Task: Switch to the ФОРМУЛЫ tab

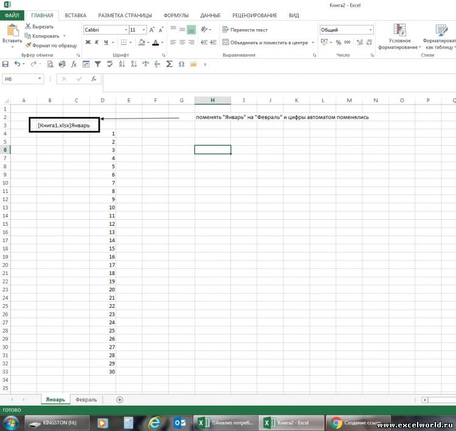Action: pyautogui.click(x=176, y=15)
